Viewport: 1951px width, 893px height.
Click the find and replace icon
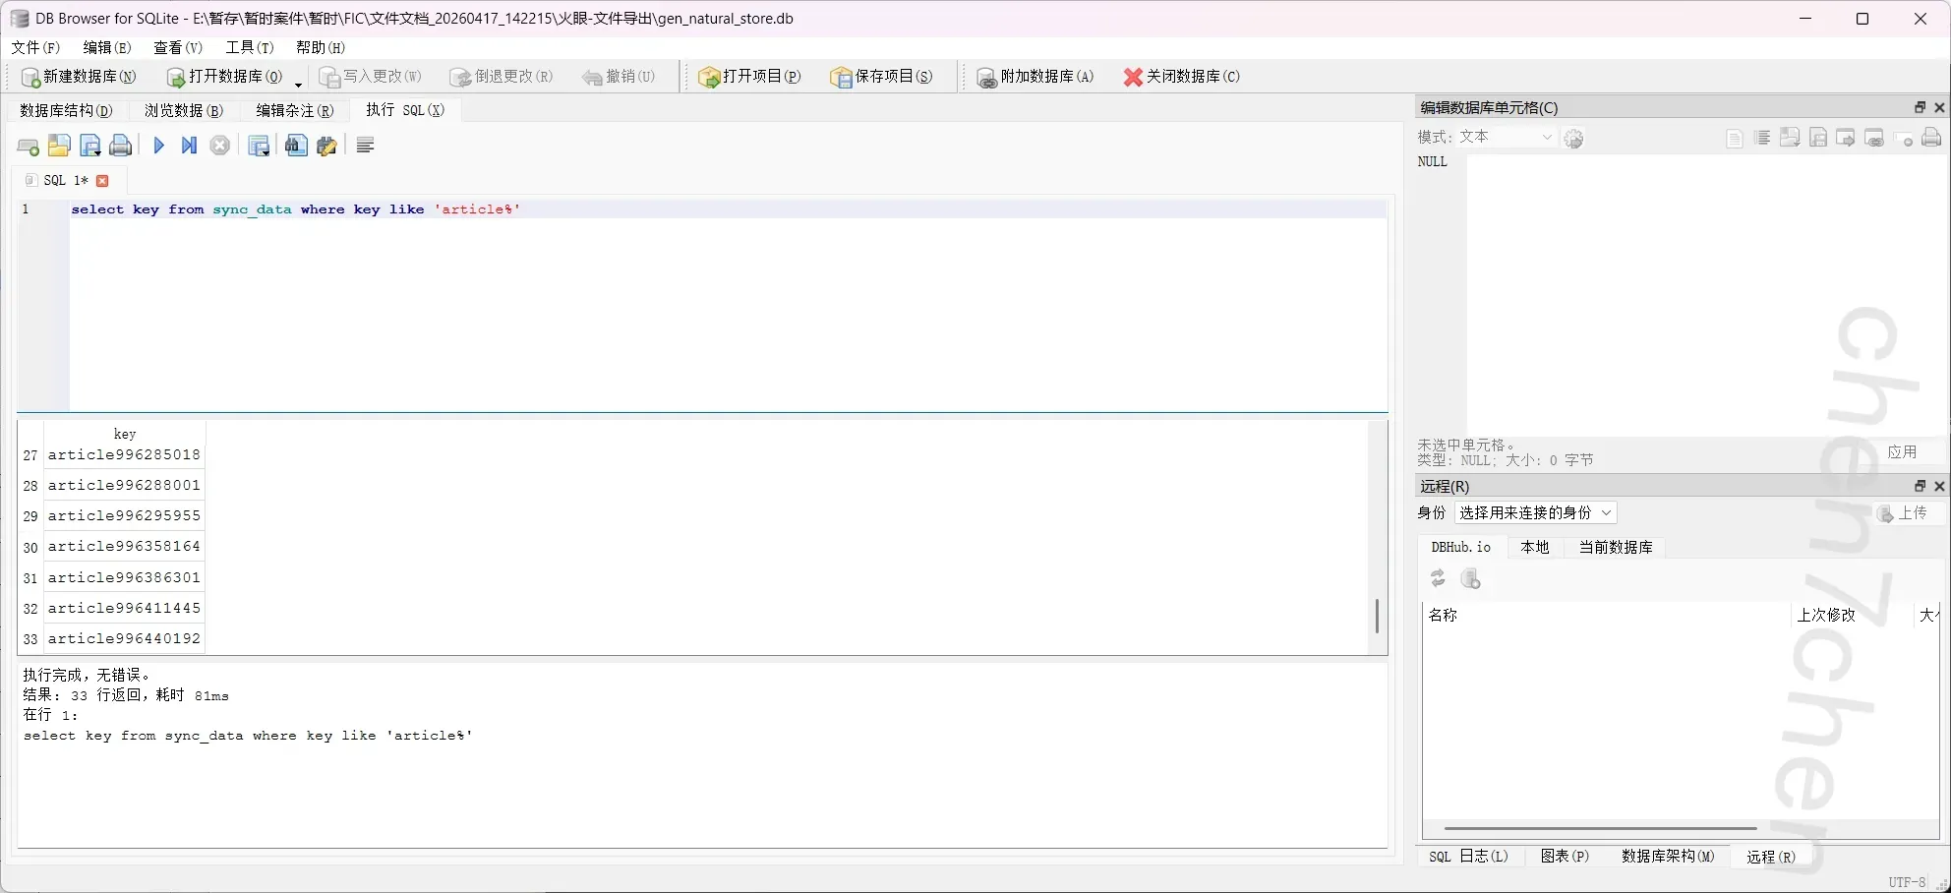point(326,147)
